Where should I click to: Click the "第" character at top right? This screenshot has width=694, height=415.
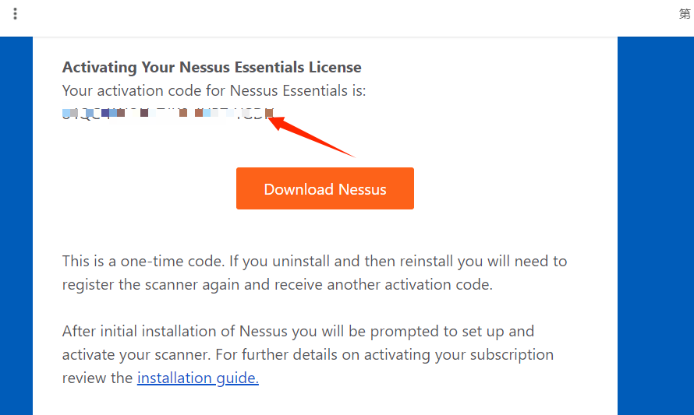(x=685, y=14)
